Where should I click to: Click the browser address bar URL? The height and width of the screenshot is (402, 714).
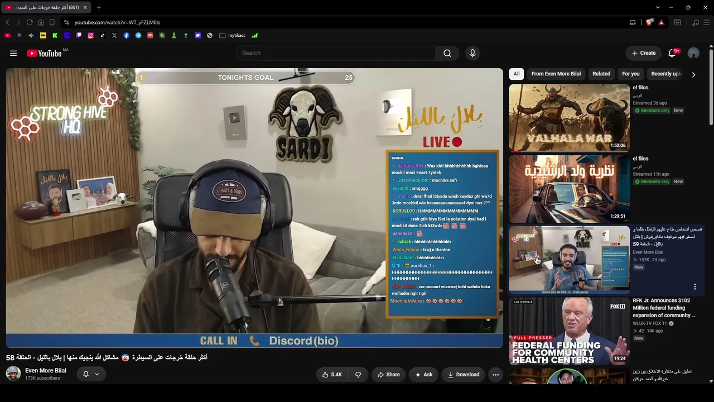coord(117,22)
